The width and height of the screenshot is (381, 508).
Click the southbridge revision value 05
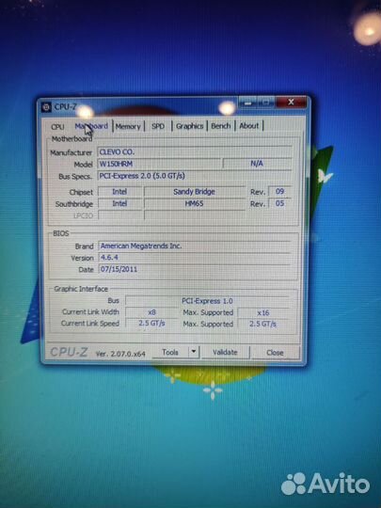pos(280,203)
